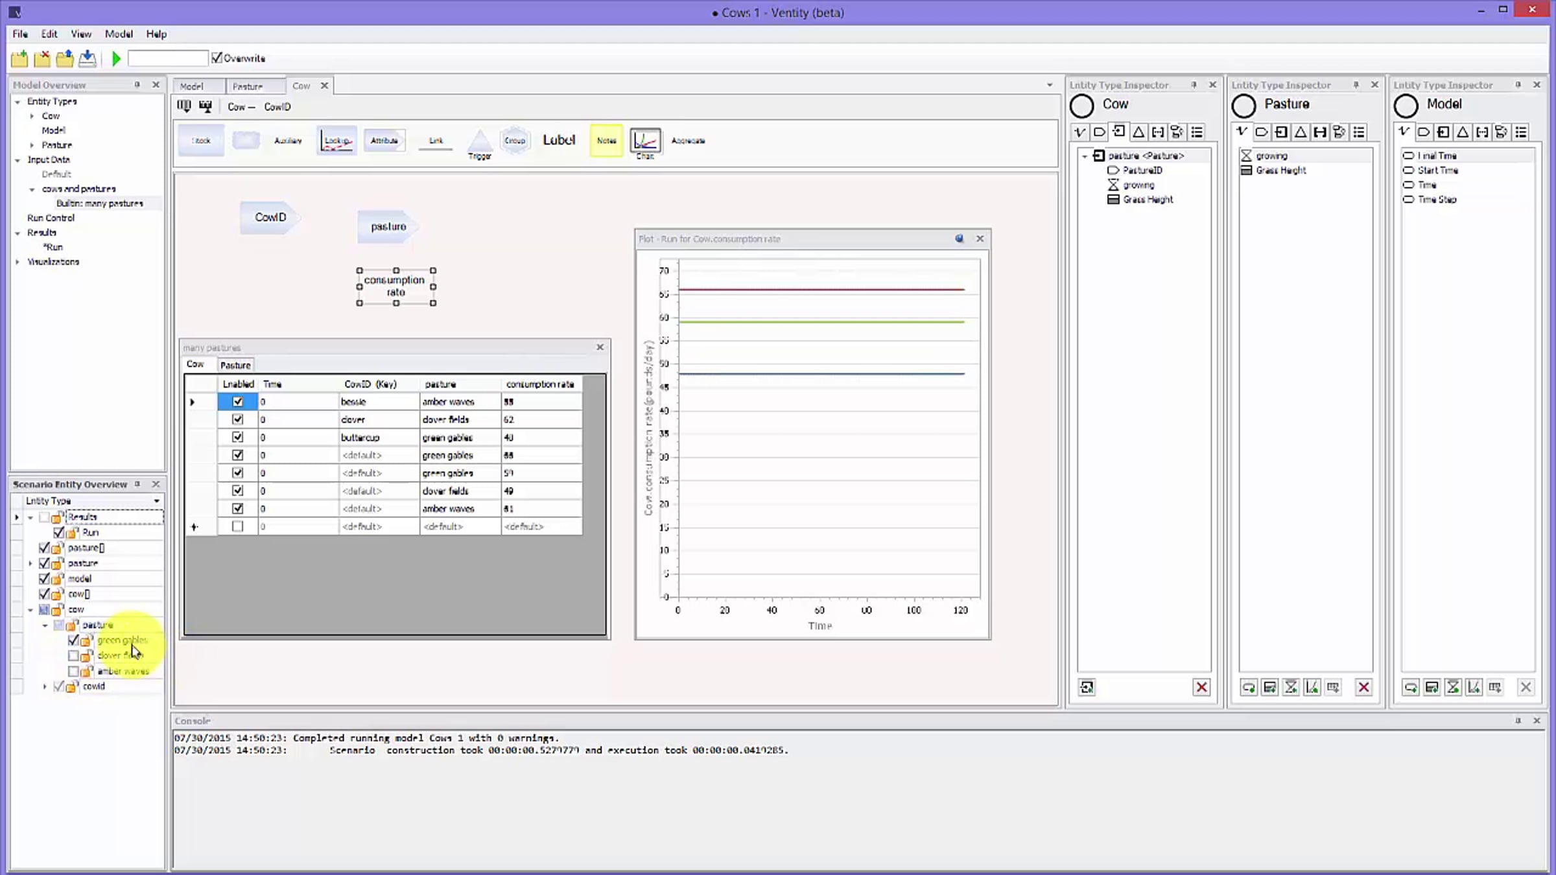Expand the cowid node in Scenario Entity Overview
Screen dimensions: 1556x875
tap(45, 686)
